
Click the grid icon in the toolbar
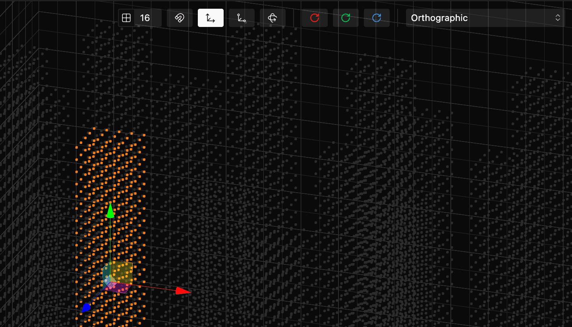coord(126,18)
